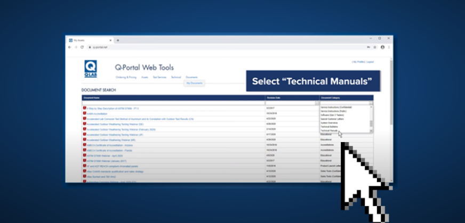Viewport: 465px width, 223px height.
Task: Click PDF icon for Weathering Testing Webinar (February 2020)
Action: [84, 129]
